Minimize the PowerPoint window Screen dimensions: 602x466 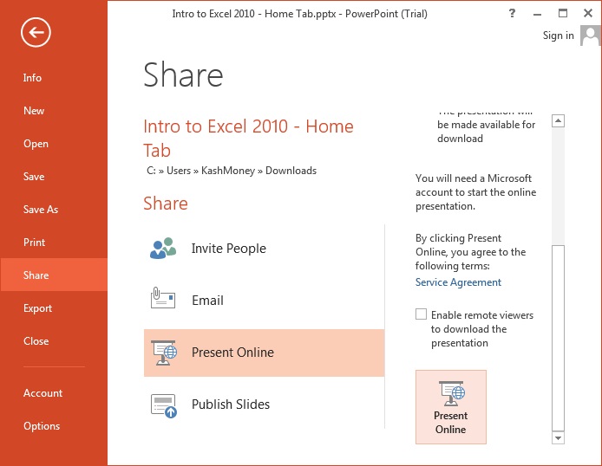(x=537, y=14)
